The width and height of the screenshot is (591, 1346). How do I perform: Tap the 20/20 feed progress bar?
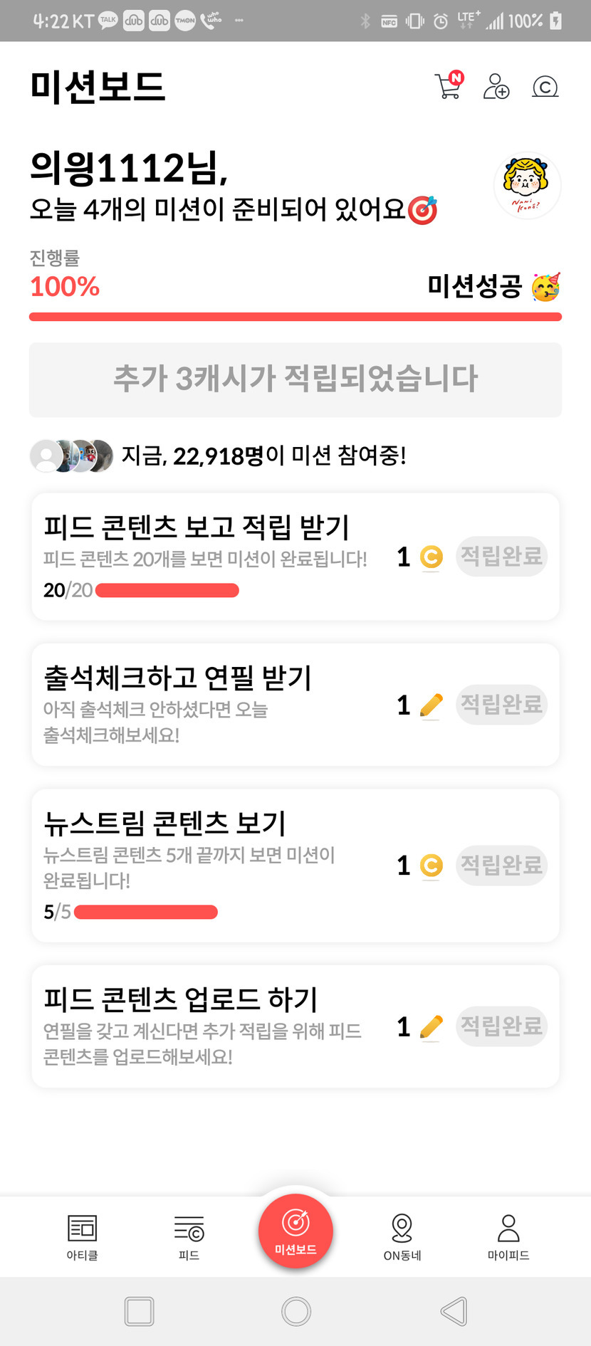point(167,590)
